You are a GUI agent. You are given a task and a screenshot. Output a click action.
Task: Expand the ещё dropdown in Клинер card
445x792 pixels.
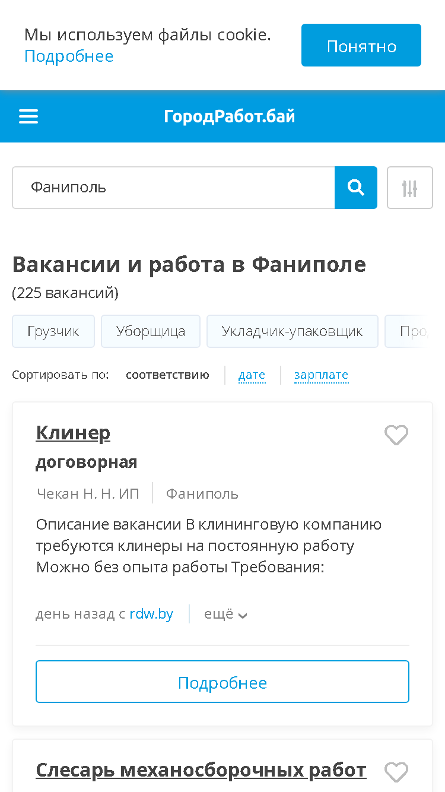coord(225,614)
